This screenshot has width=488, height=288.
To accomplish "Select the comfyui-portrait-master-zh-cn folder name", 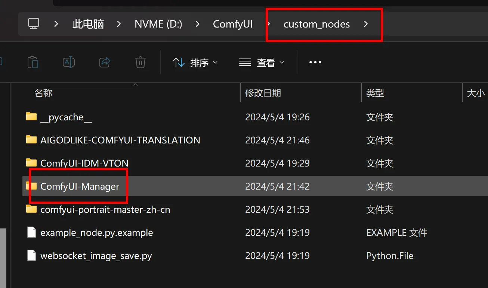I will [x=105, y=210].
